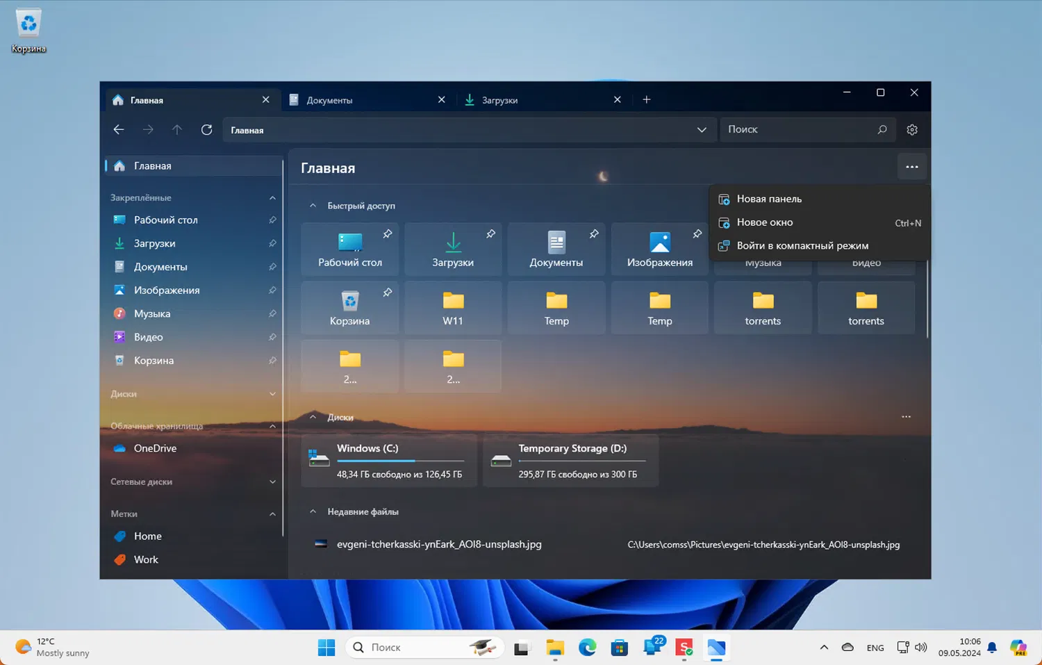Select the Home tag in sidebar
This screenshot has width=1042, height=665.
[x=147, y=536]
